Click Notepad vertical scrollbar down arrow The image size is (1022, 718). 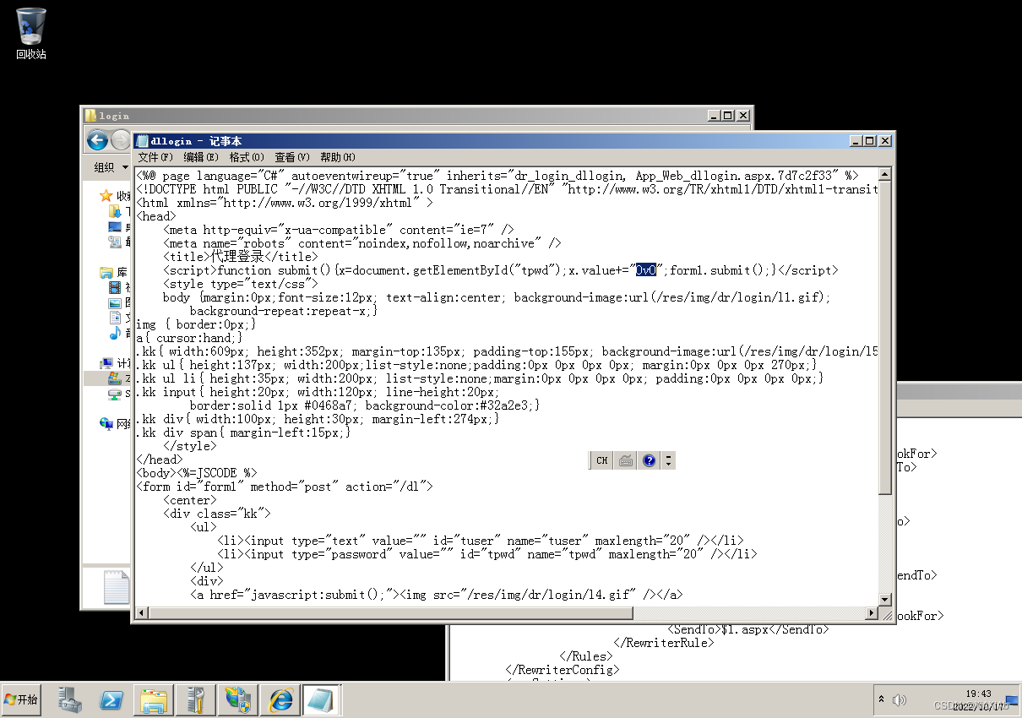885,599
